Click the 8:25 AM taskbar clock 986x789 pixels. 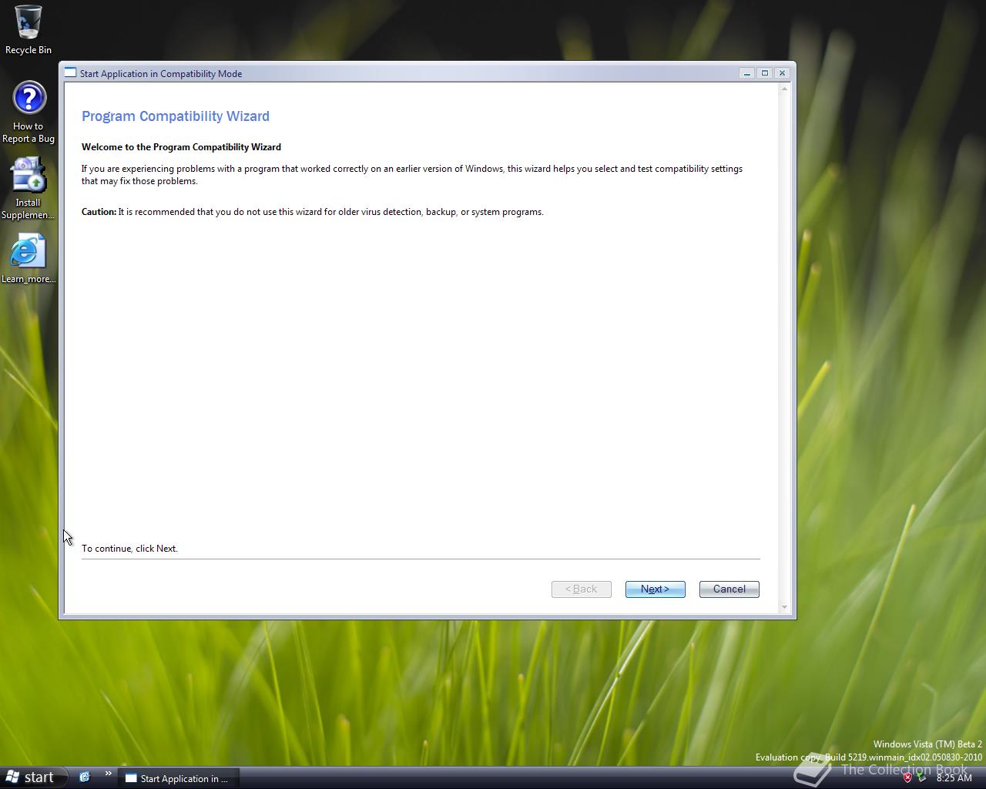pyautogui.click(x=954, y=778)
